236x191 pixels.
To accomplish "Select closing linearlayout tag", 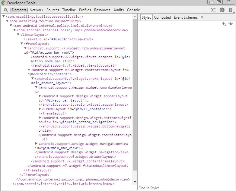I will pos(35,175).
